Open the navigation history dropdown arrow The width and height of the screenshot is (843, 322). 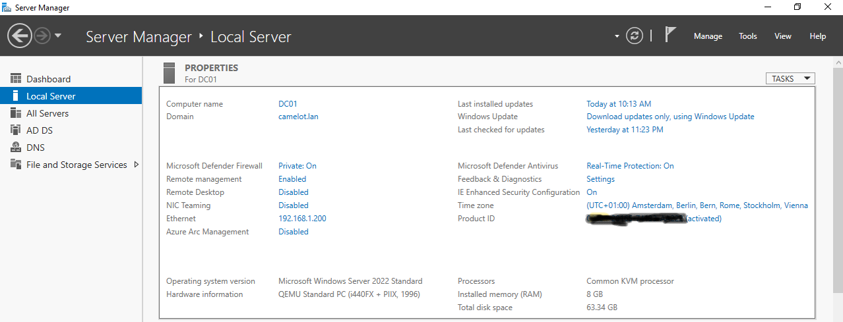click(x=58, y=36)
